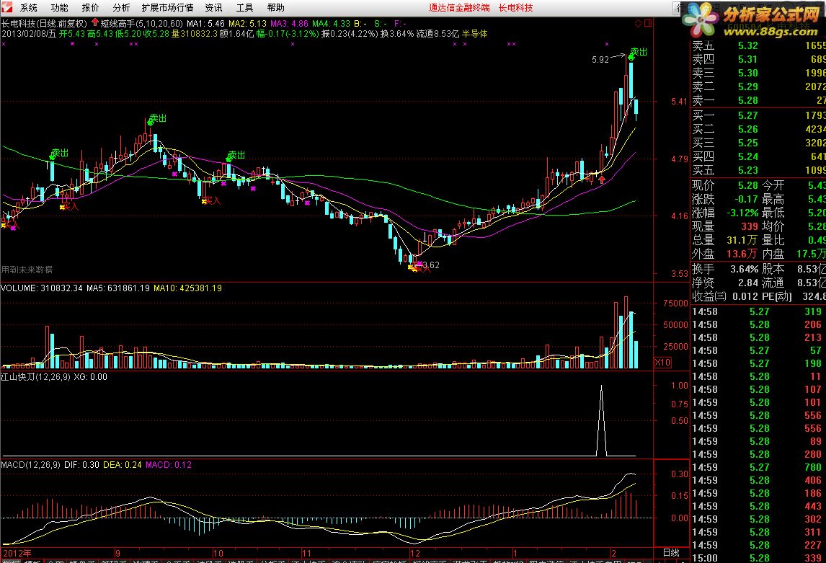Viewport: 826px width, 563px height.
Task: Click the 半导体 sector link
Action: tap(475, 34)
